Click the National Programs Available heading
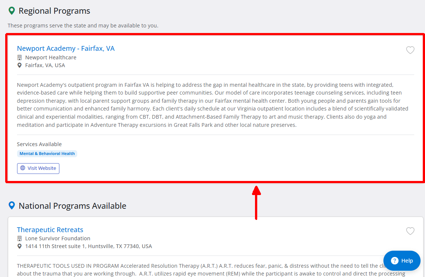The width and height of the screenshot is (425, 277). (72, 206)
